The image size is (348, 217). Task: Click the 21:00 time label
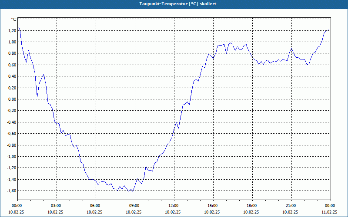click(x=291, y=206)
